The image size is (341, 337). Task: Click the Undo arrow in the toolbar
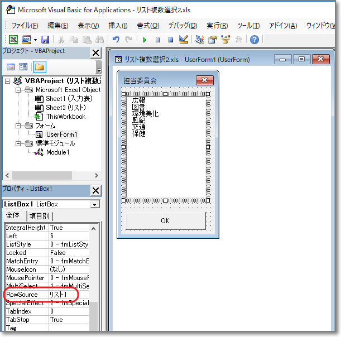[x=116, y=40]
